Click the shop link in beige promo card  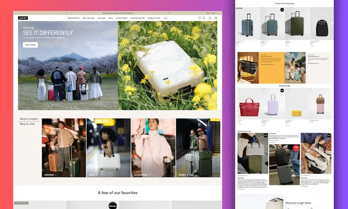pos(314,63)
